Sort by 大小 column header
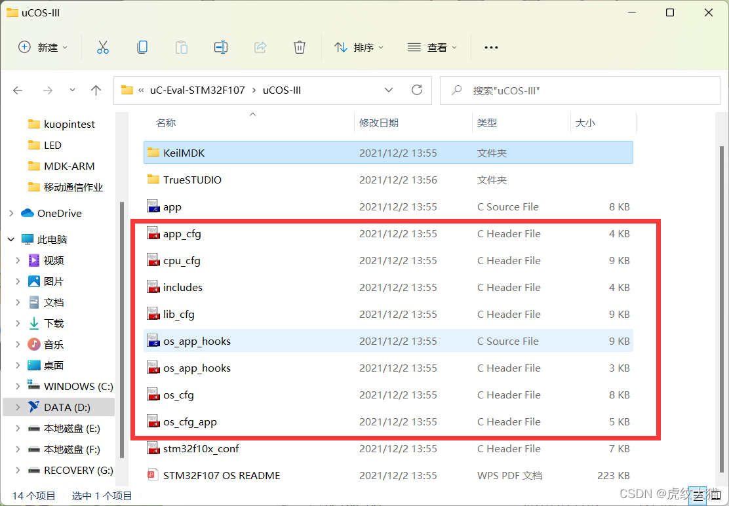The height and width of the screenshot is (506, 729). [x=585, y=123]
